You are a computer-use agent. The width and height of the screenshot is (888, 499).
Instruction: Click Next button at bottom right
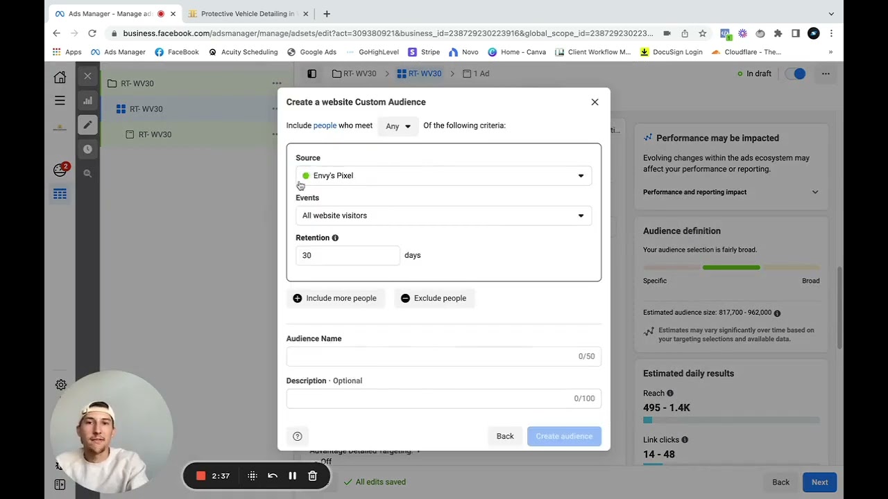tap(820, 482)
